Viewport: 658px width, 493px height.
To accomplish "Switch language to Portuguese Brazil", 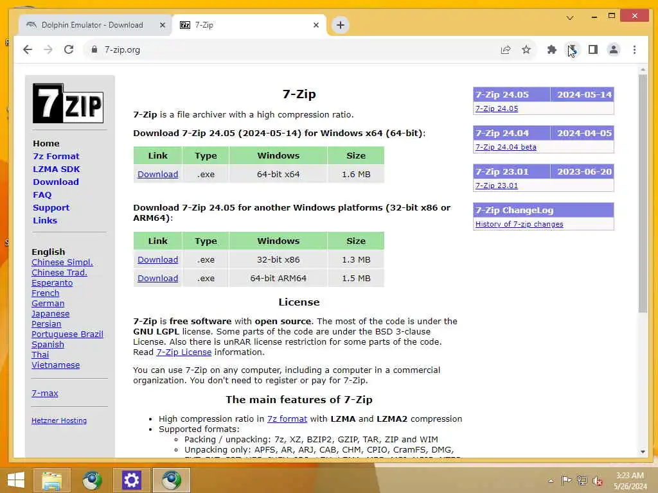I will pyautogui.click(x=67, y=334).
